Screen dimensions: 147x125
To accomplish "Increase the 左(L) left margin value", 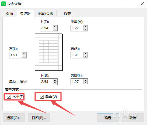I will pyautogui.click(x=24, y=54).
